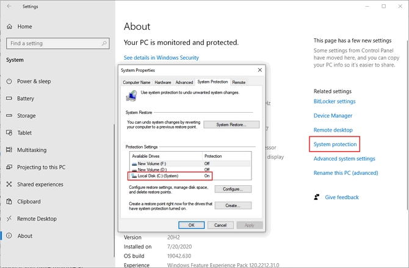Click the Configure... button
This screenshot has width=409, height=268.
pyautogui.click(x=233, y=189)
